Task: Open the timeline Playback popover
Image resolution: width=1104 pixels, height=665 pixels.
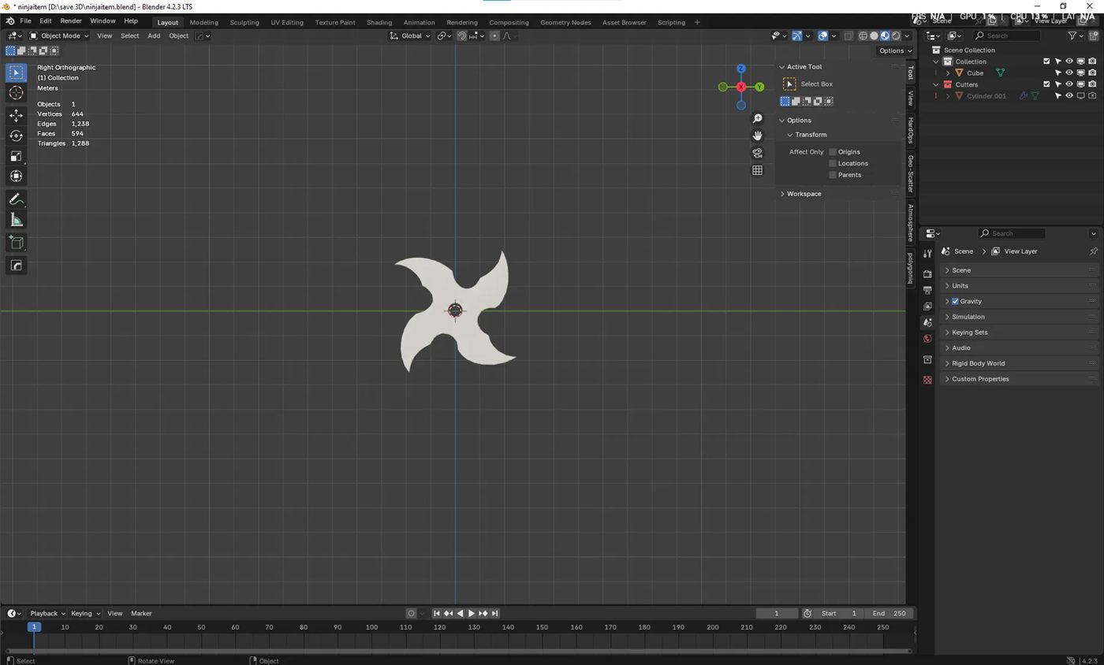Action: tap(47, 614)
